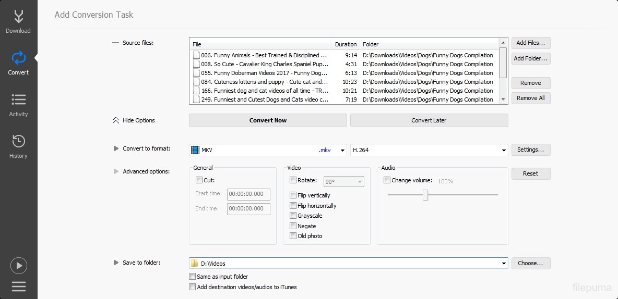Click the Convert Now button
Image resolution: width=618 pixels, height=299 pixels.
click(x=268, y=120)
